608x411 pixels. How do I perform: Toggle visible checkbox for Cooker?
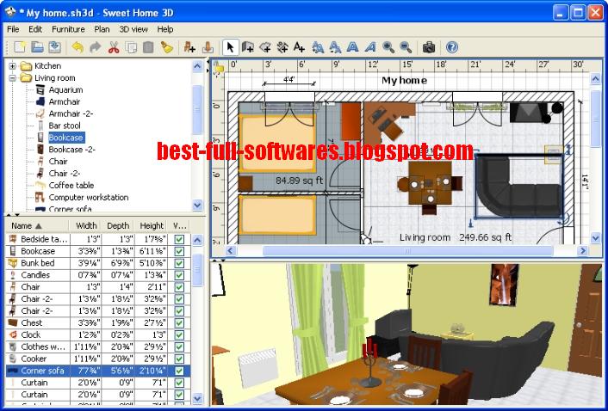coord(179,359)
